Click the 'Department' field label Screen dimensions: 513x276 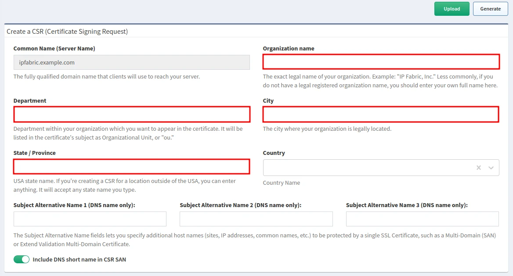(x=30, y=101)
